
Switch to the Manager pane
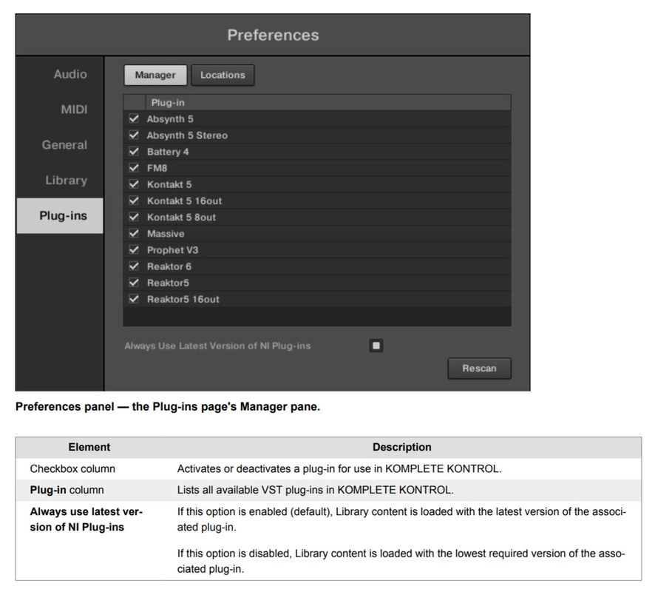(x=155, y=75)
